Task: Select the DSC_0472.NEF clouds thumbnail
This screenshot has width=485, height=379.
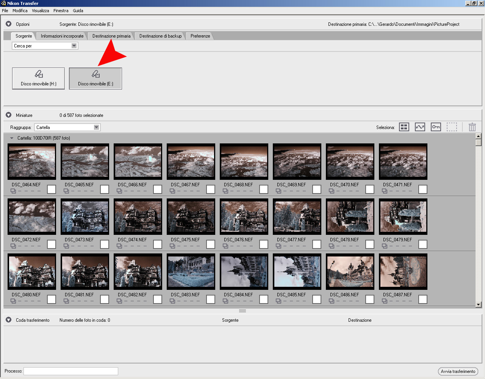Action: [32, 217]
